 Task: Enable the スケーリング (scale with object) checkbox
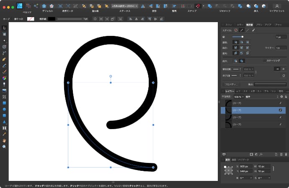[x=264, y=61]
